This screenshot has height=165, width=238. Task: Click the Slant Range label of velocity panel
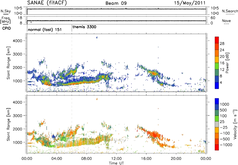8,124
